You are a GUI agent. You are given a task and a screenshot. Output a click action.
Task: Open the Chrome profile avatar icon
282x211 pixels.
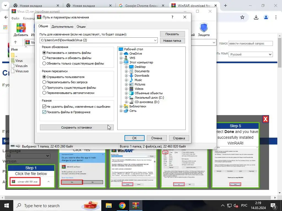point(266,17)
